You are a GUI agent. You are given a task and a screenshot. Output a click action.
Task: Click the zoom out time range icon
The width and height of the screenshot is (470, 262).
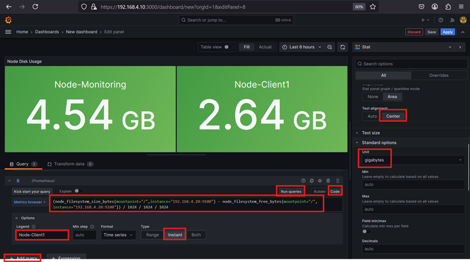(x=330, y=47)
